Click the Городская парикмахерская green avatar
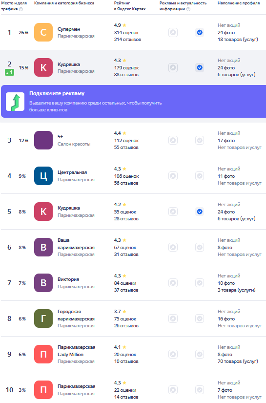 click(43, 318)
